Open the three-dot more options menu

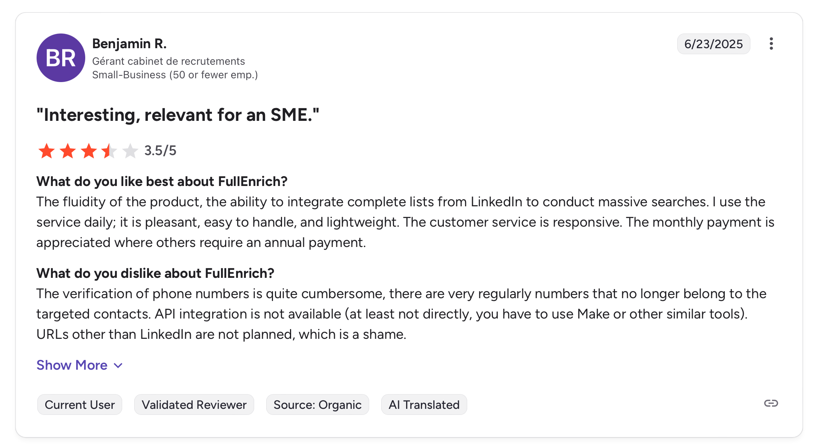coord(771,44)
